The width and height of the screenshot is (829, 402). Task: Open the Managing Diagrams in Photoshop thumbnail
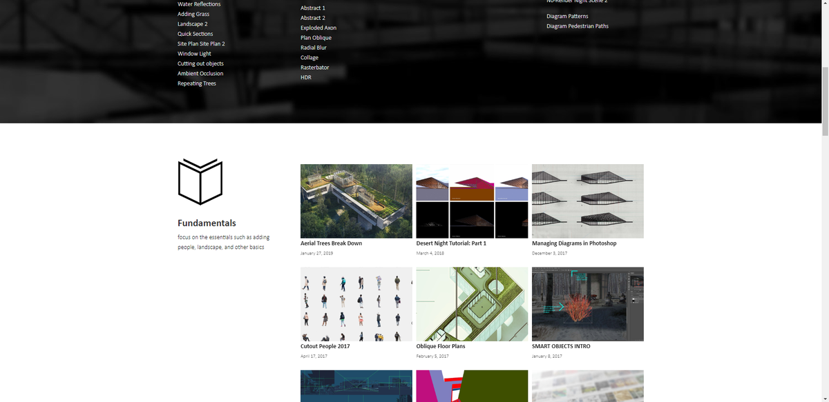point(588,201)
